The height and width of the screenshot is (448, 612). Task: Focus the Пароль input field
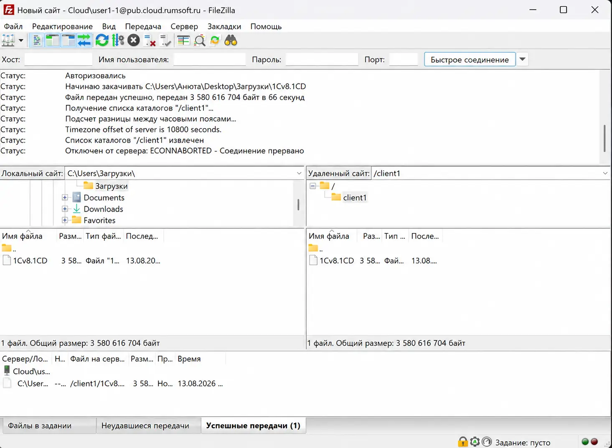point(322,59)
